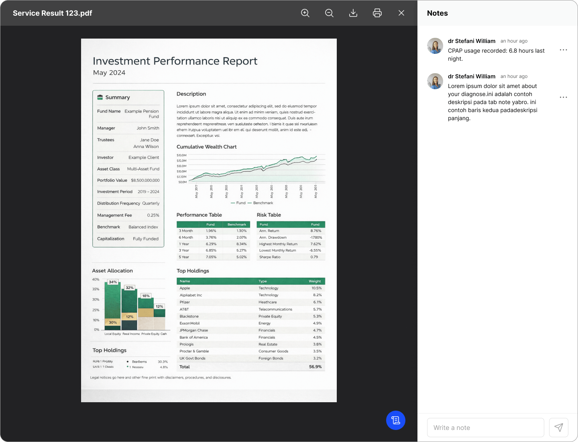578x442 pixels.
Task: Click the briefcase icon beside Summary
Action: point(100,97)
